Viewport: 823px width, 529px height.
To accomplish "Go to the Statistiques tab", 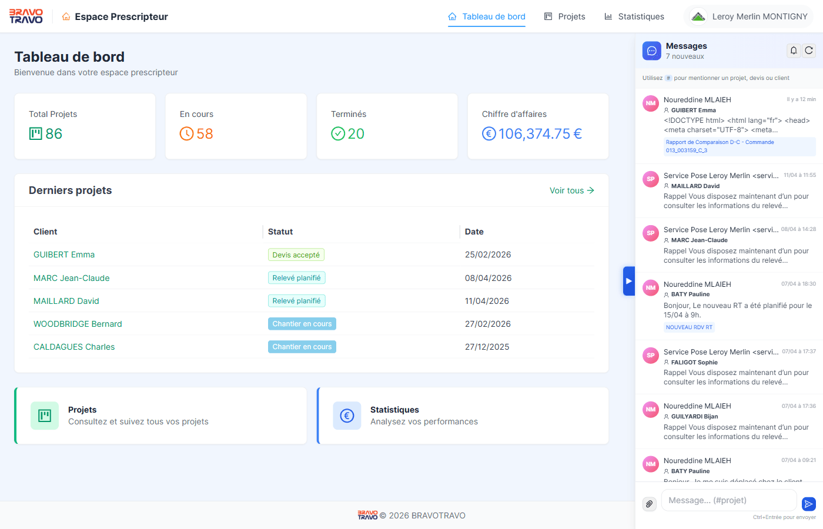I will click(634, 16).
